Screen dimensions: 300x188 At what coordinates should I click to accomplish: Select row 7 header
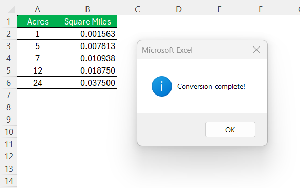(x=8, y=95)
